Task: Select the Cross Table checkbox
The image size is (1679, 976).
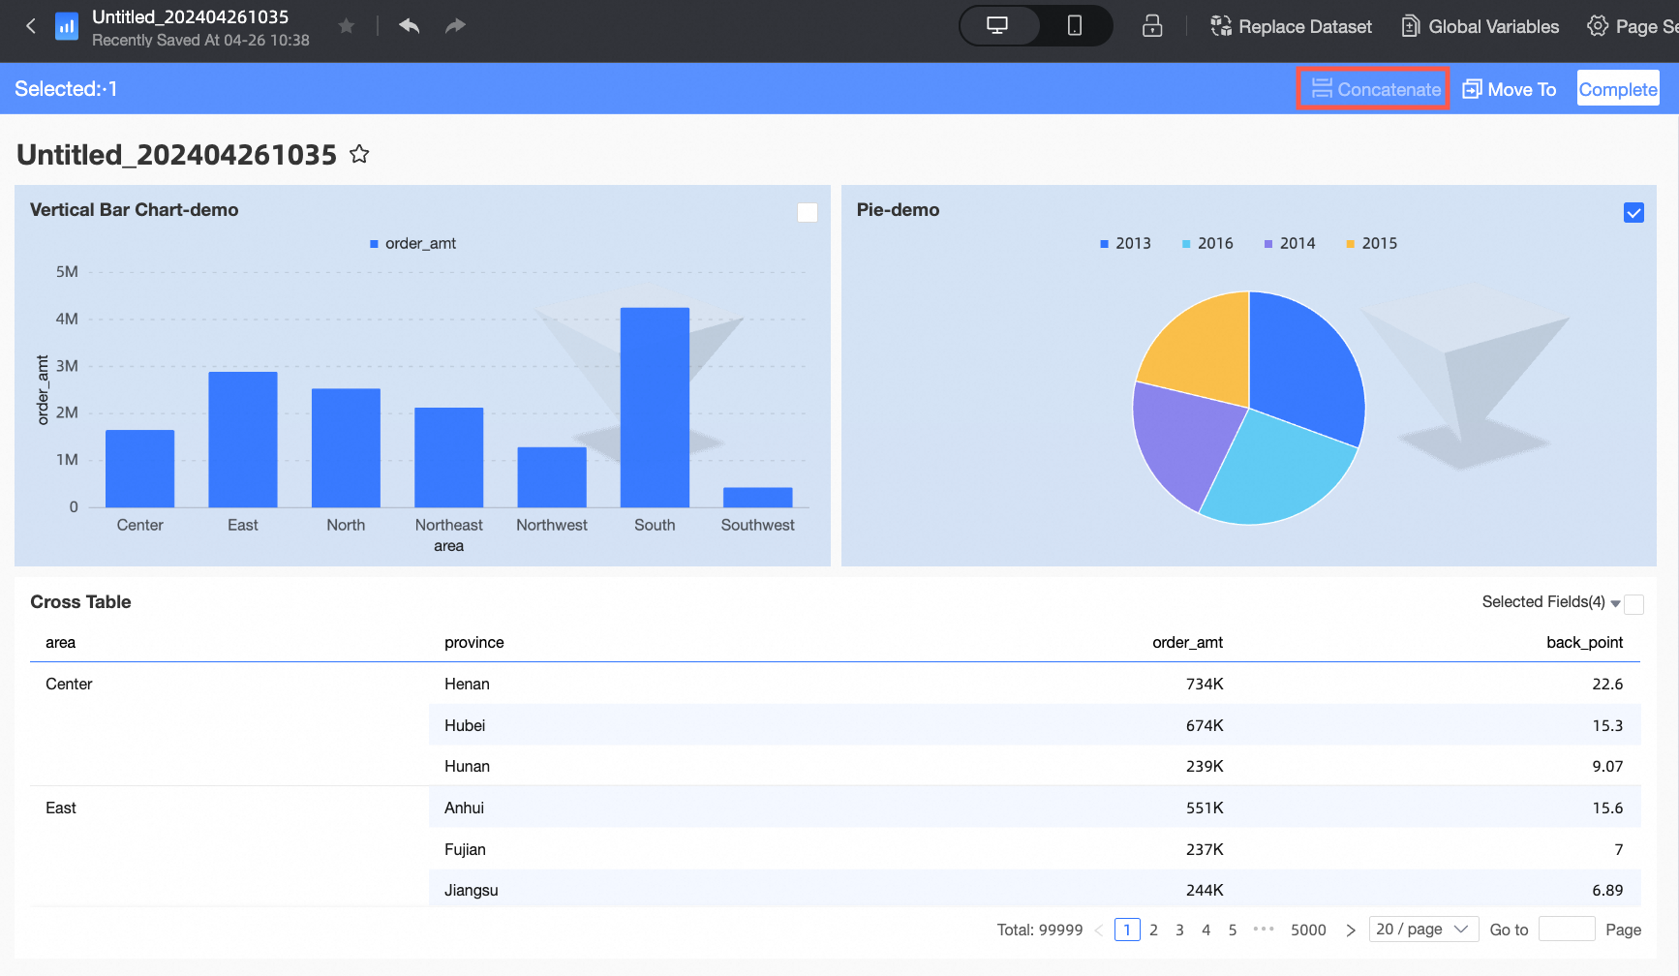Action: click(x=1633, y=604)
